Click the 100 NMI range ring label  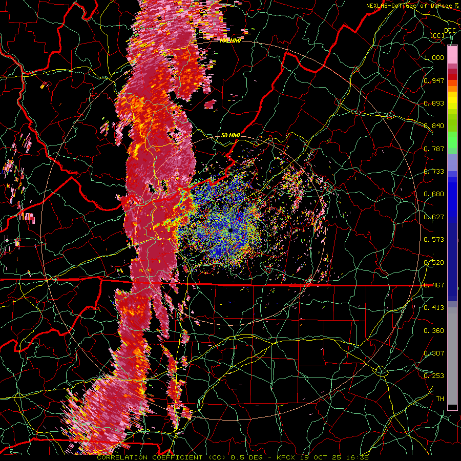pyautogui.click(x=230, y=40)
